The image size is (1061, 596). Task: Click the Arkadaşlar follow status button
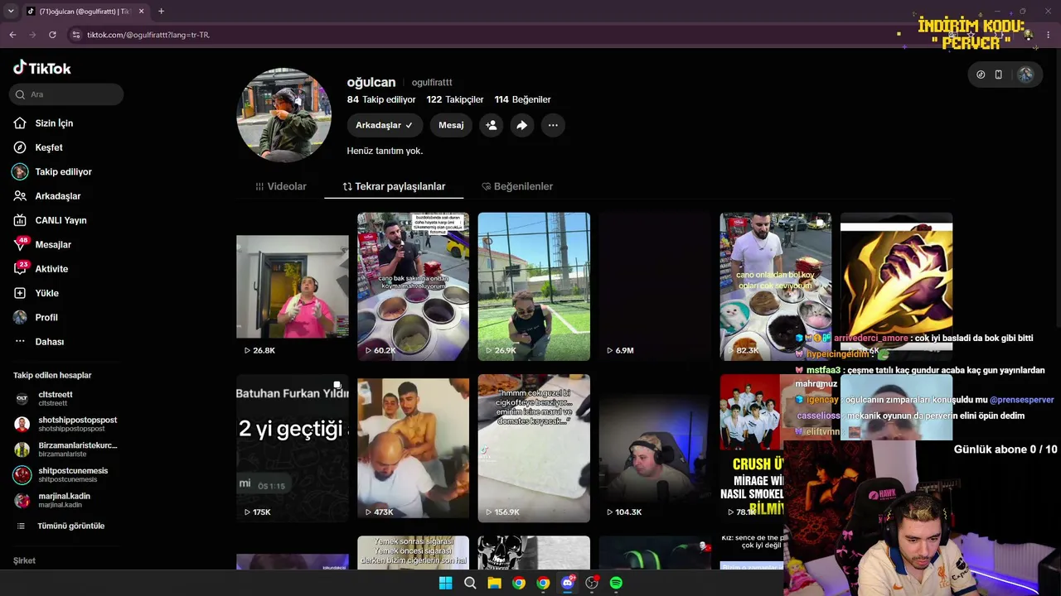[x=385, y=125]
